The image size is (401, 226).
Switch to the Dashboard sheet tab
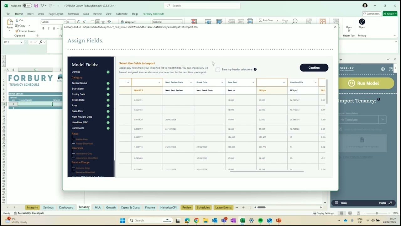[66, 207]
